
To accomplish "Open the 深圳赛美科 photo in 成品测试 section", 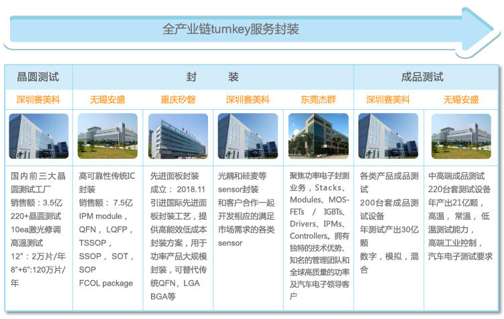I will [388, 136].
